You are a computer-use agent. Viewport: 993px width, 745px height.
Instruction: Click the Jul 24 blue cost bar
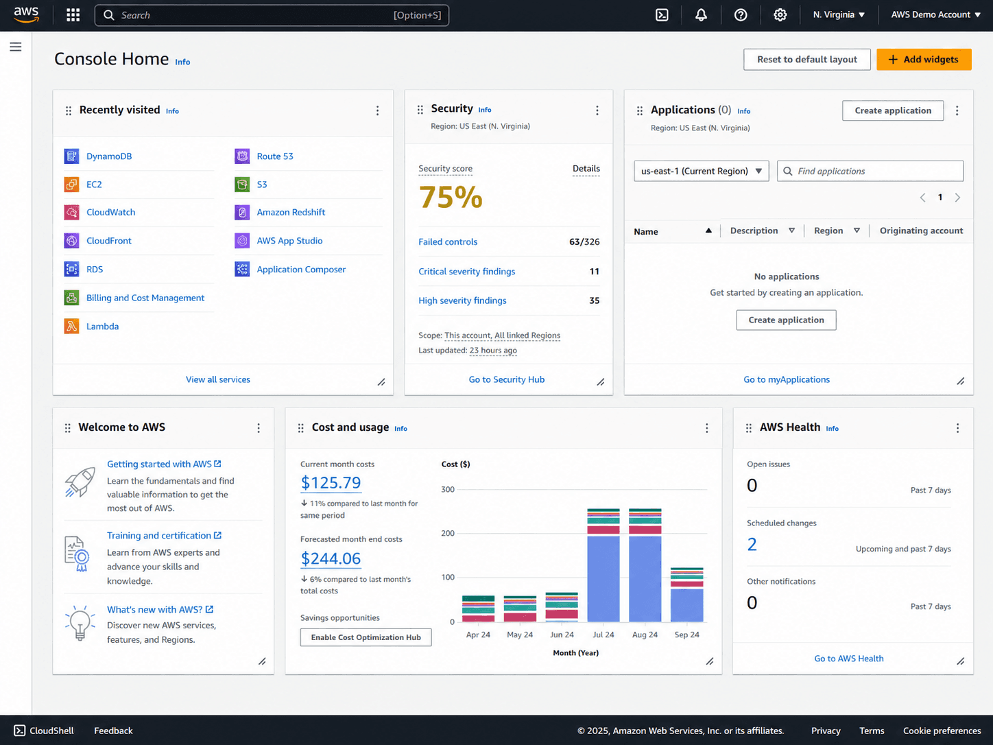click(603, 578)
